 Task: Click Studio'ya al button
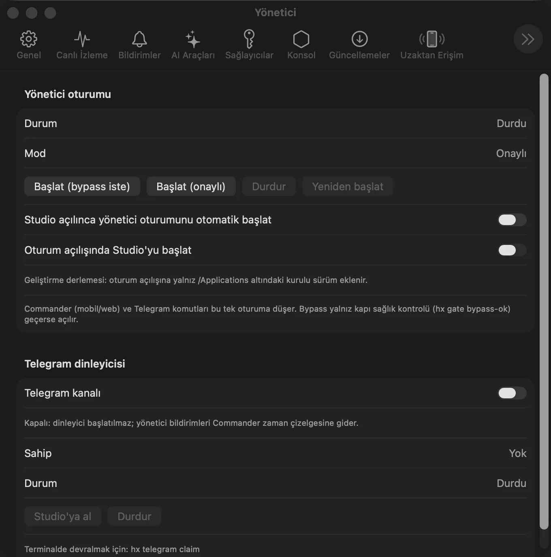tap(63, 517)
